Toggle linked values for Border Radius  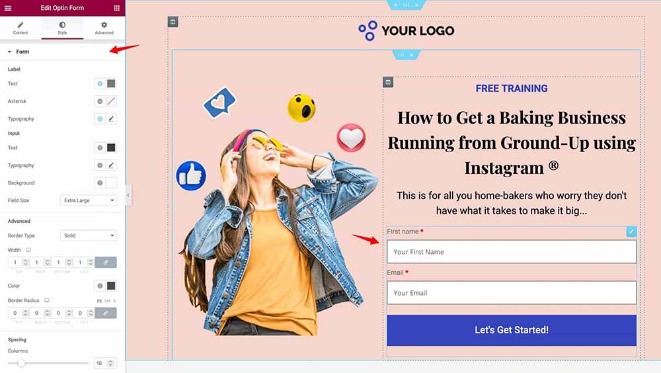tap(106, 313)
